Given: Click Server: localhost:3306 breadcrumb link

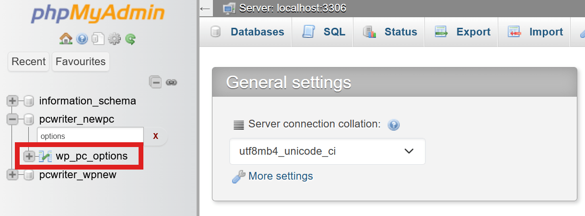Looking at the screenshot, I should coord(292,8).
